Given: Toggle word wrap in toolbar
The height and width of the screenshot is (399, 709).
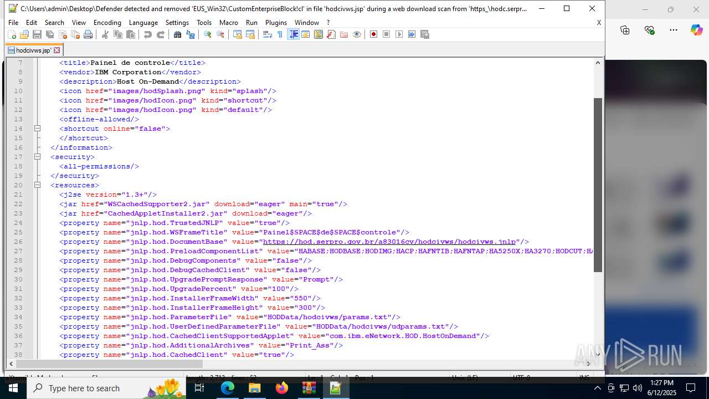Looking at the screenshot, I should (x=267, y=34).
